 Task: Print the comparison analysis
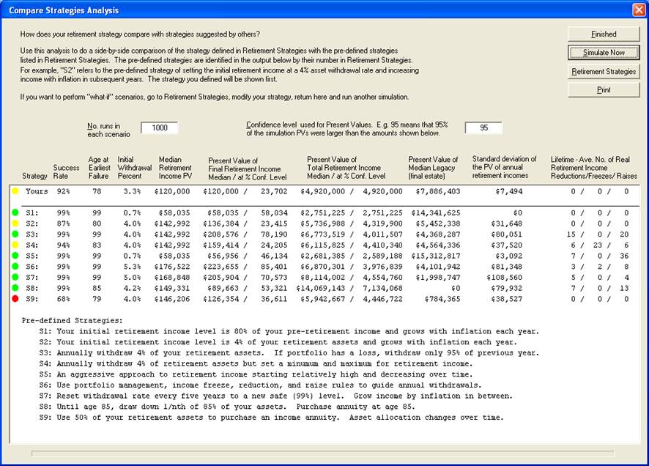[x=604, y=89]
